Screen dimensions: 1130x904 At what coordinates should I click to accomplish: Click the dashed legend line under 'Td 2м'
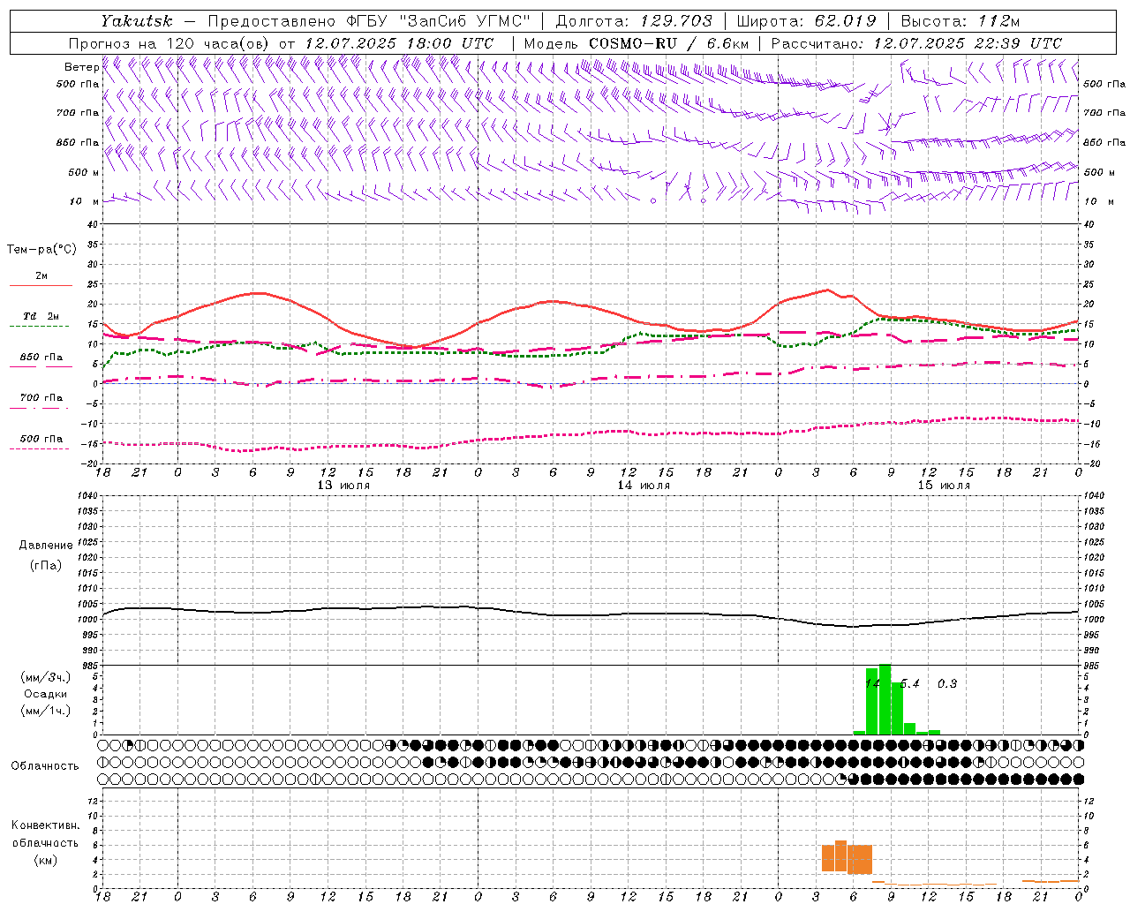[41, 327]
